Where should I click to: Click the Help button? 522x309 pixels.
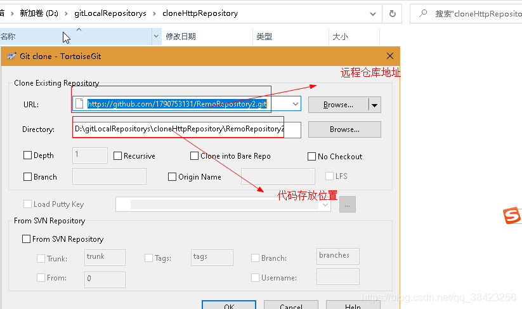(353, 306)
